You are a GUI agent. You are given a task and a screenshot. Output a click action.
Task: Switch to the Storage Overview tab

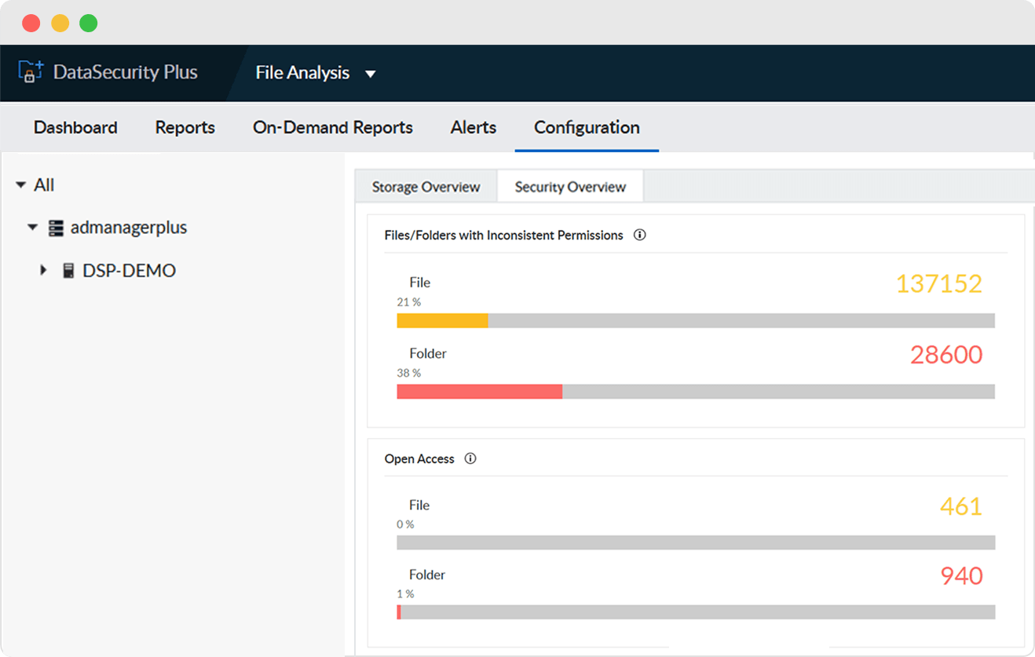(426, 187)
